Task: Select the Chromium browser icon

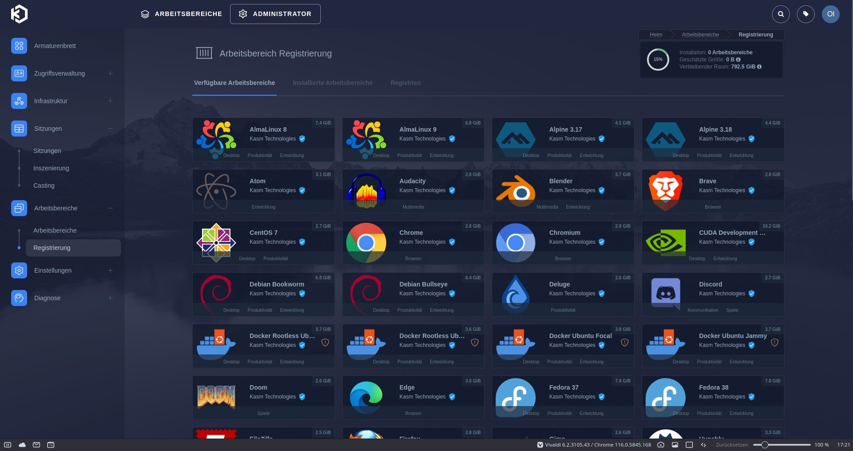Action: click(516, 242)
